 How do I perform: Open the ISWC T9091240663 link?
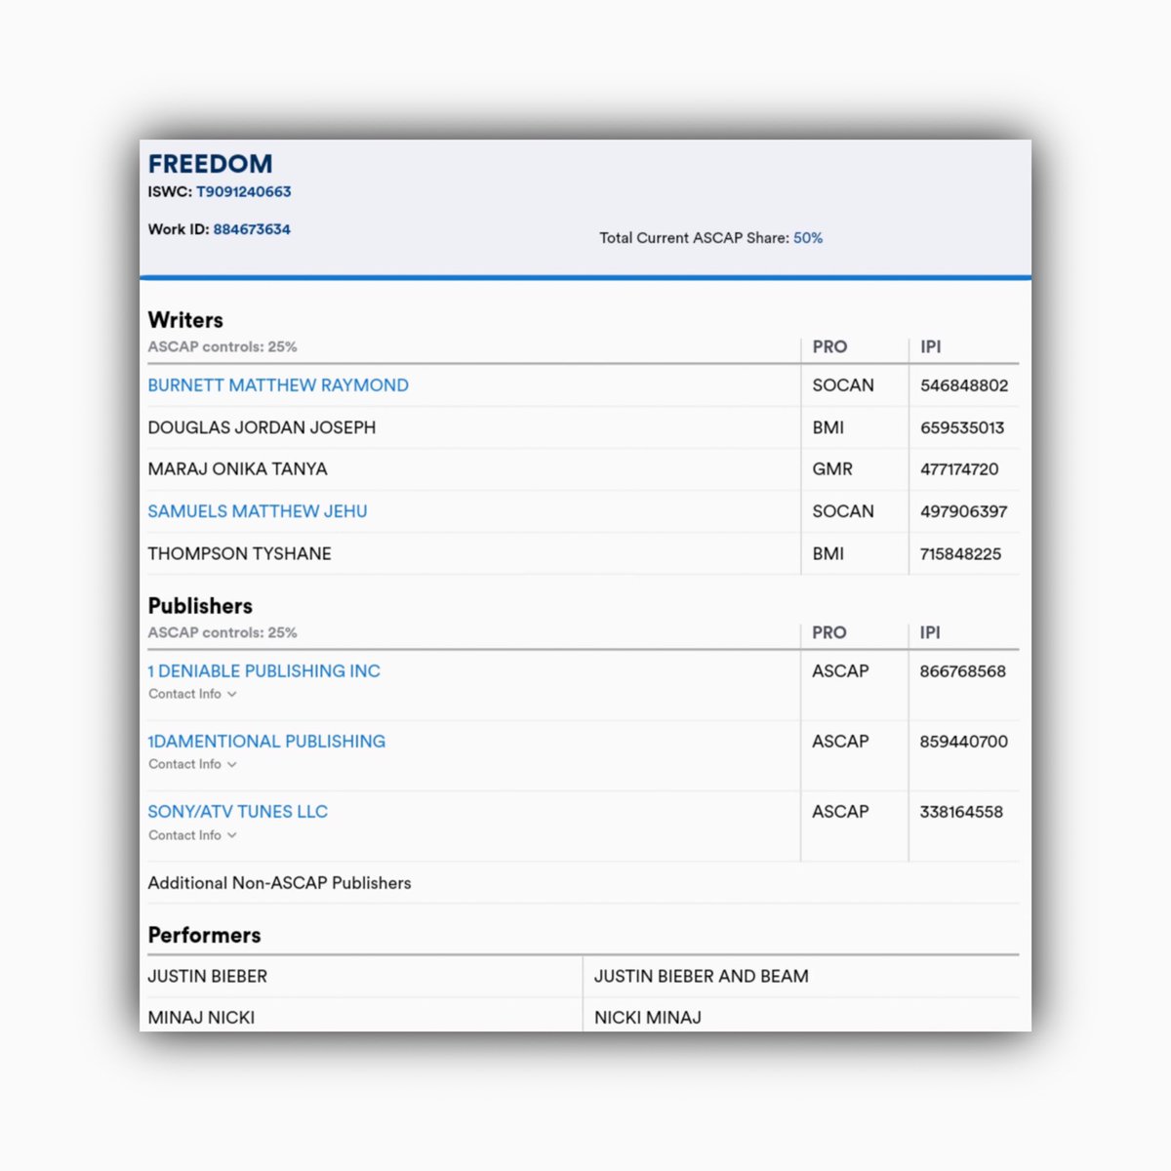point(244,191)
